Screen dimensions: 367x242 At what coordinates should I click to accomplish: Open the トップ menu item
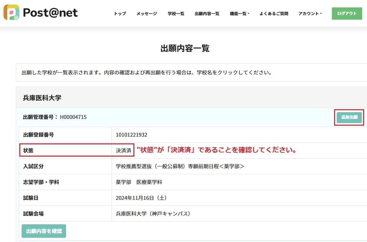[120, 14]
